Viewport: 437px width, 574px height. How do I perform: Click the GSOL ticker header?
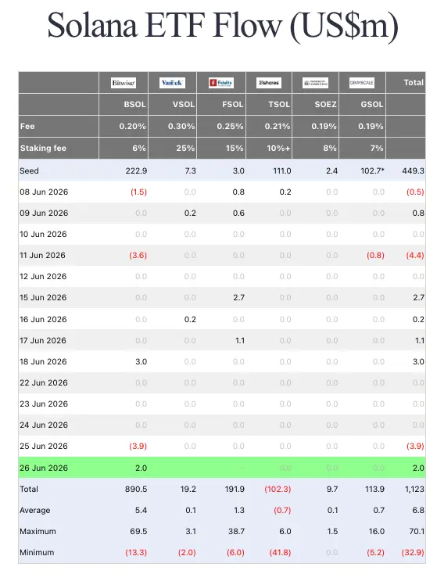tap(372, 104)
